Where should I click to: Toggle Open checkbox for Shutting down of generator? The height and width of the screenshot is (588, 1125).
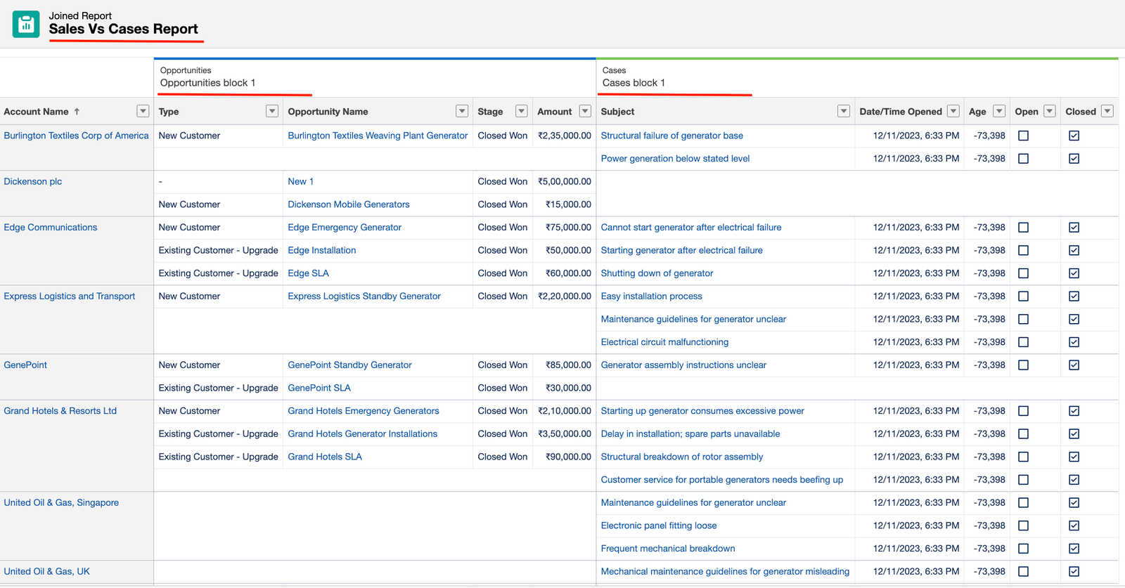tap(1023, 273)
